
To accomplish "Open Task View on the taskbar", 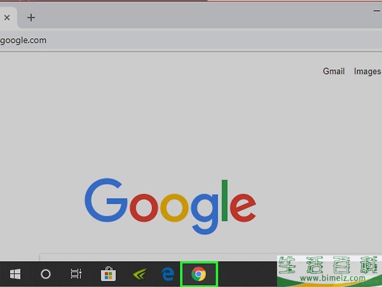I will 76,274.
